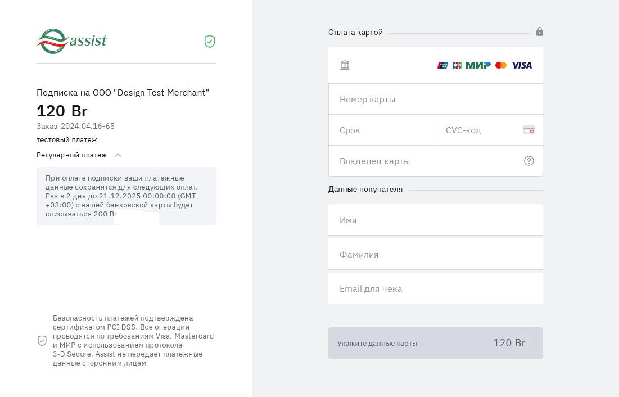This screenshot has width=619, height=397.
Task: Click the email for receipt field
Action: 435,288
